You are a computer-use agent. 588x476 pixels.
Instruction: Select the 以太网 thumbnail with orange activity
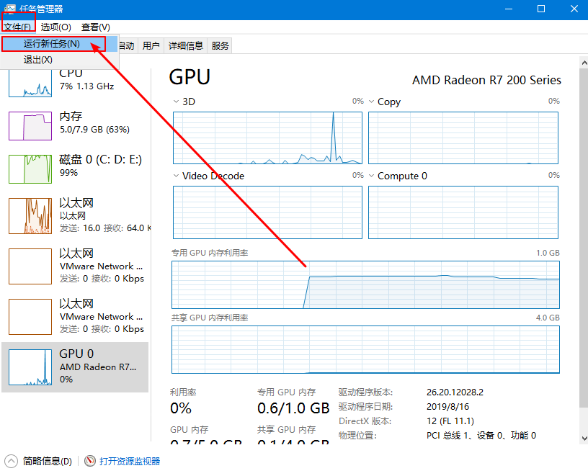point(30,216)
